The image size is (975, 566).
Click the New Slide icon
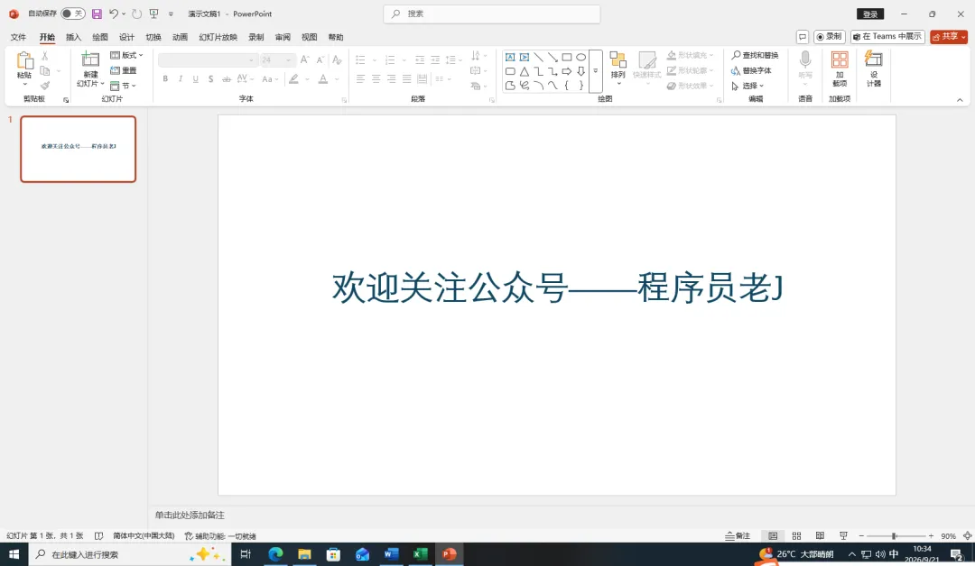[90, 60]
